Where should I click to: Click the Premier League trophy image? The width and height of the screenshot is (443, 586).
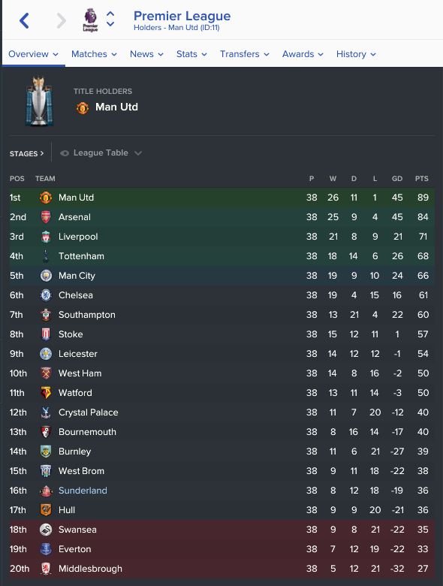point(39,101)
